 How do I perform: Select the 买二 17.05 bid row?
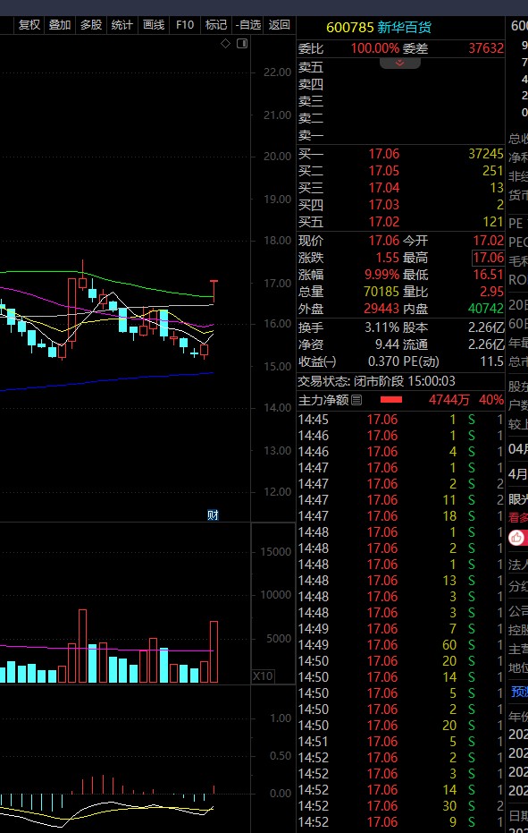tap(400, 171)
